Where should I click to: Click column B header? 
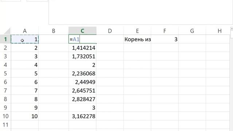[x=54, y=31]
